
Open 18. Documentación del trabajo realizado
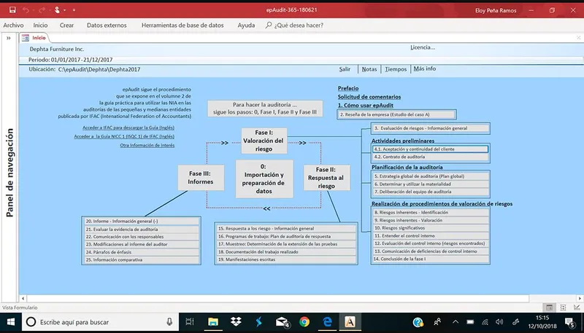[x=286, y=252]
